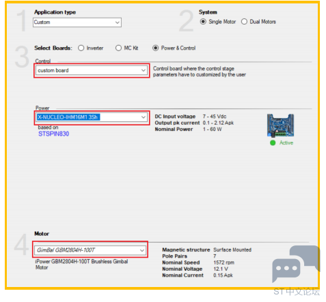Select the Power & Control option
The image size is (326, 302).
(x=155, y=48)
